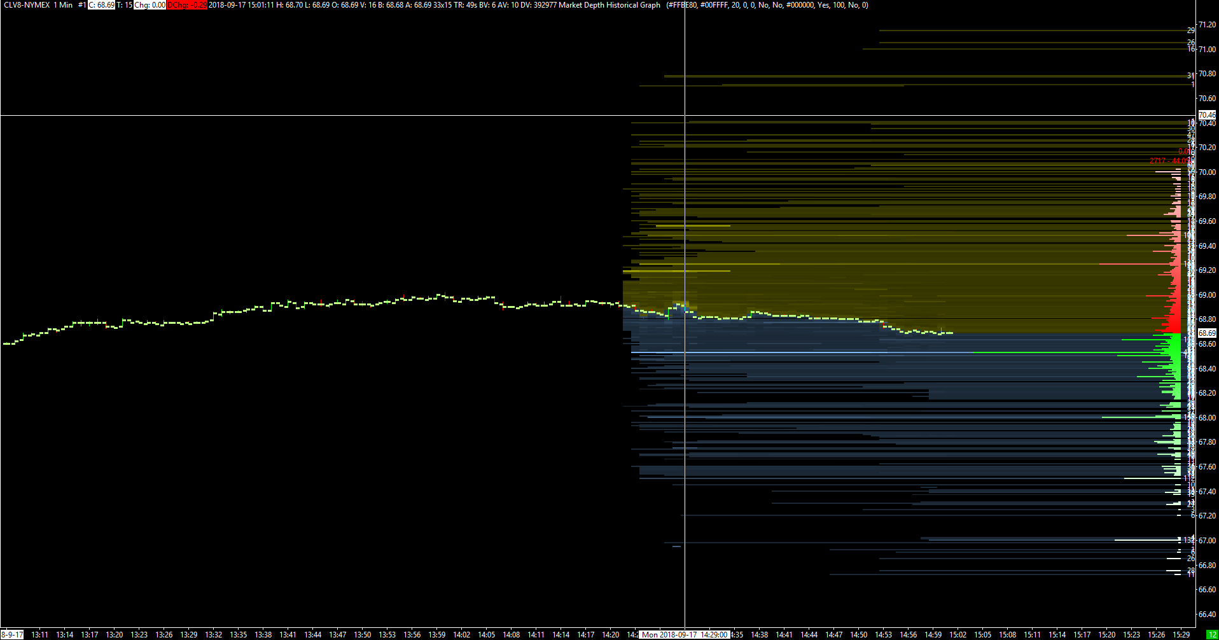Click the 13:56 label on the time axis
This screenshot has height=640, width=1219.
pos(412,635)
